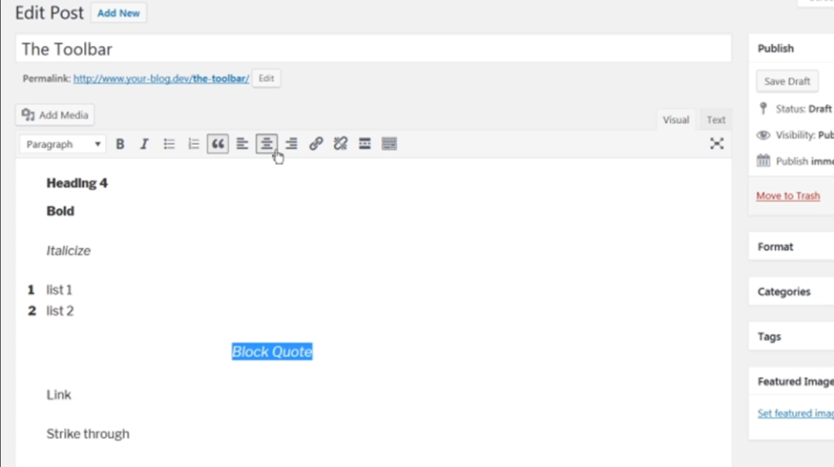
Task: Insert a bulleted list
Action: coord(169,144)
